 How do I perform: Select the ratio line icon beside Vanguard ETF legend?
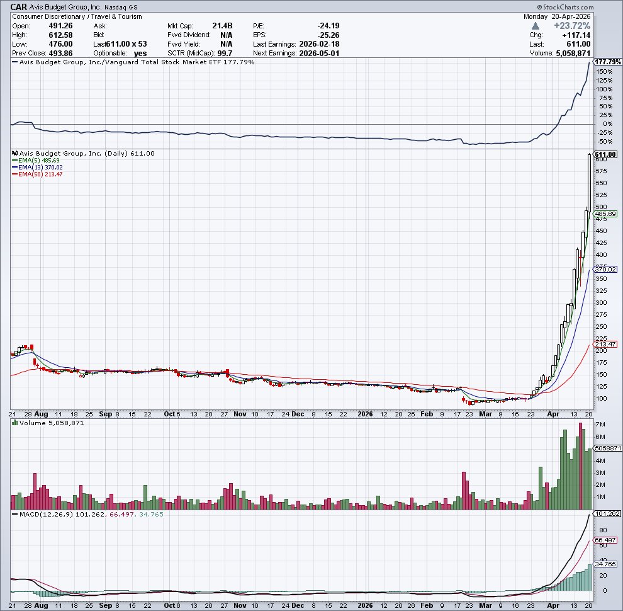point(13,62)
